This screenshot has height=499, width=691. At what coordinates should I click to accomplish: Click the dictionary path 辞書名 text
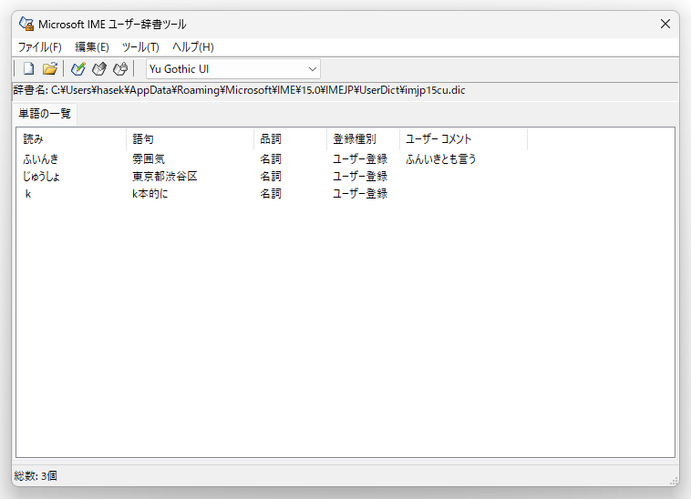pyautogui.click(x=239, y=90)
